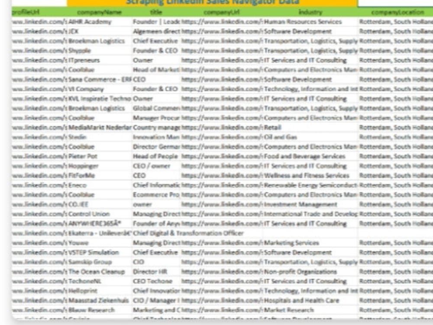Screen dimensions: 433x325
Task: Click the Global Commer title cell
Action: (156, 108)
